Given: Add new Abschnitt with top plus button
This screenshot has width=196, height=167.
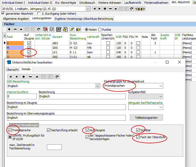Looking at the screenshot, I should 105,9.
